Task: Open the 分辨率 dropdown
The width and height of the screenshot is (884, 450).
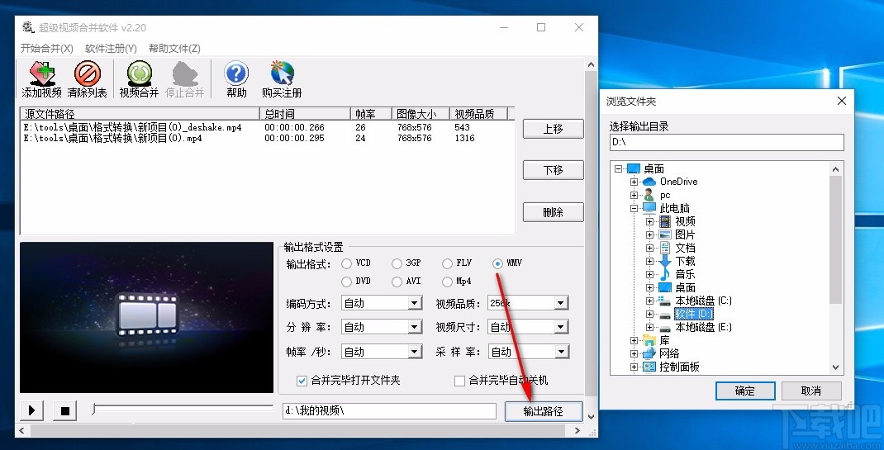Action: click(x=415, y=327)
